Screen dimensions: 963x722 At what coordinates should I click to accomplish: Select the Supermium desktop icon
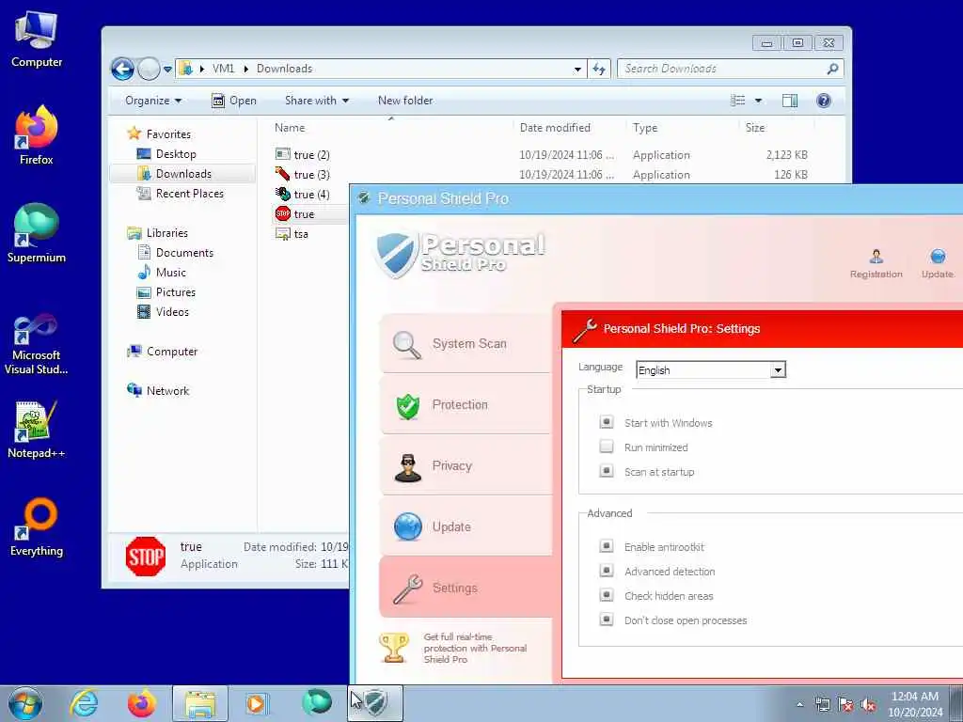[x=37, y=233]
